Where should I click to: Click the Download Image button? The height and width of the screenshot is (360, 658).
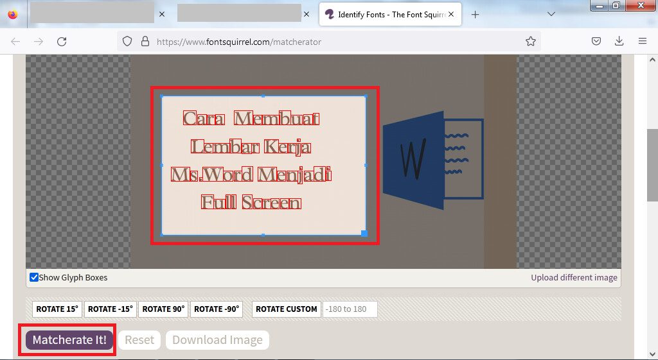click(217, 340)
